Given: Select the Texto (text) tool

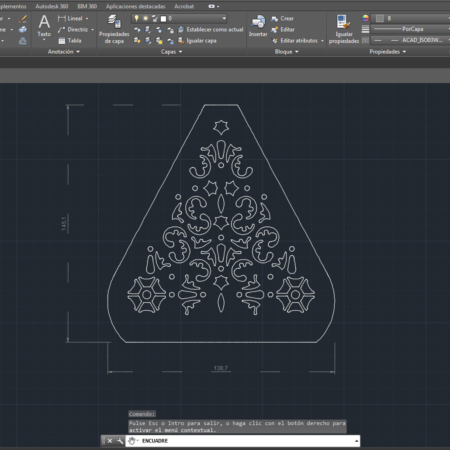Looking at the screenshot, I should (x=44, y=26).
